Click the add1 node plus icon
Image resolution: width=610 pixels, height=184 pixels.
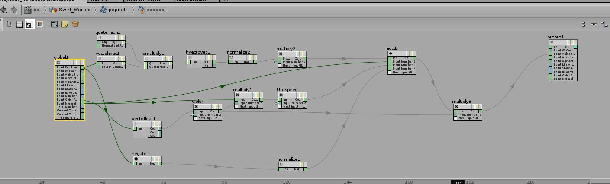pos(391,53)
